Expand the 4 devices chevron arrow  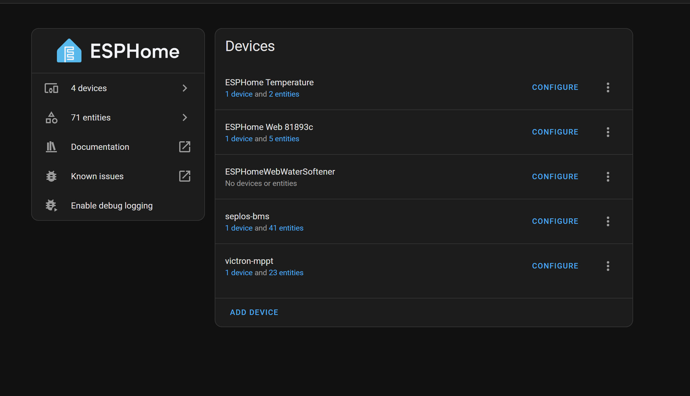coord(184,88)
